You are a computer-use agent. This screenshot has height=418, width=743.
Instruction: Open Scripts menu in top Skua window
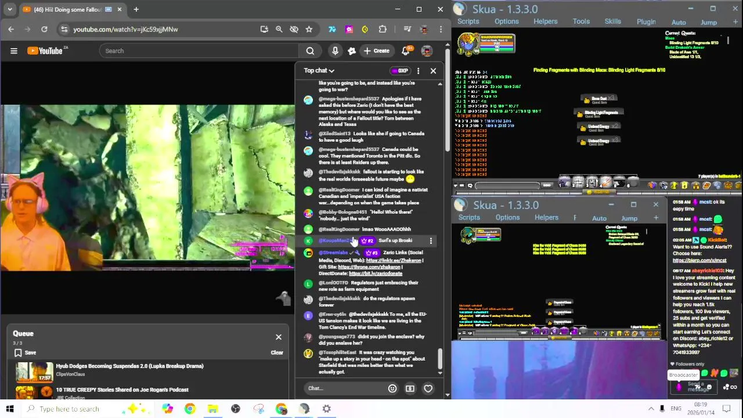(468, 21)
